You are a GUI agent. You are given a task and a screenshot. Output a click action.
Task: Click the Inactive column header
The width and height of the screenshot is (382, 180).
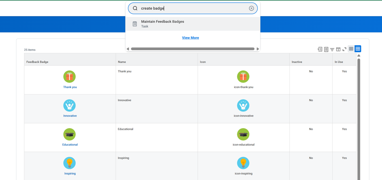(x=297, y=62)
